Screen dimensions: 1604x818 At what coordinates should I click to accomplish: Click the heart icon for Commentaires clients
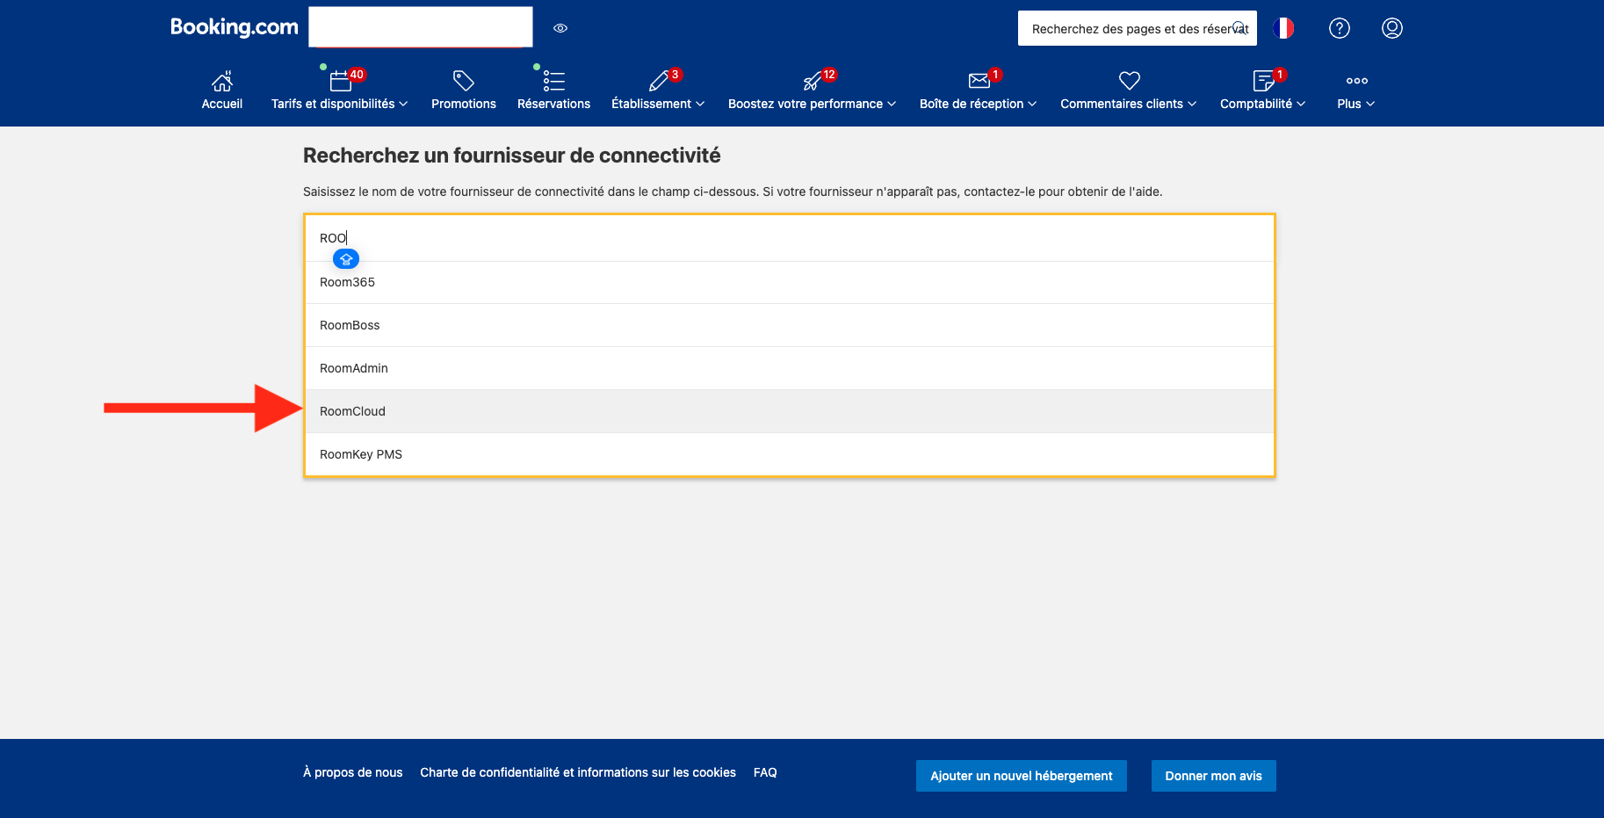click(x=1130, y=82)
